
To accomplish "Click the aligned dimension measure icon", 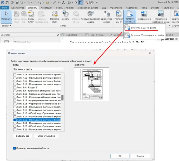I will (48, 3).
